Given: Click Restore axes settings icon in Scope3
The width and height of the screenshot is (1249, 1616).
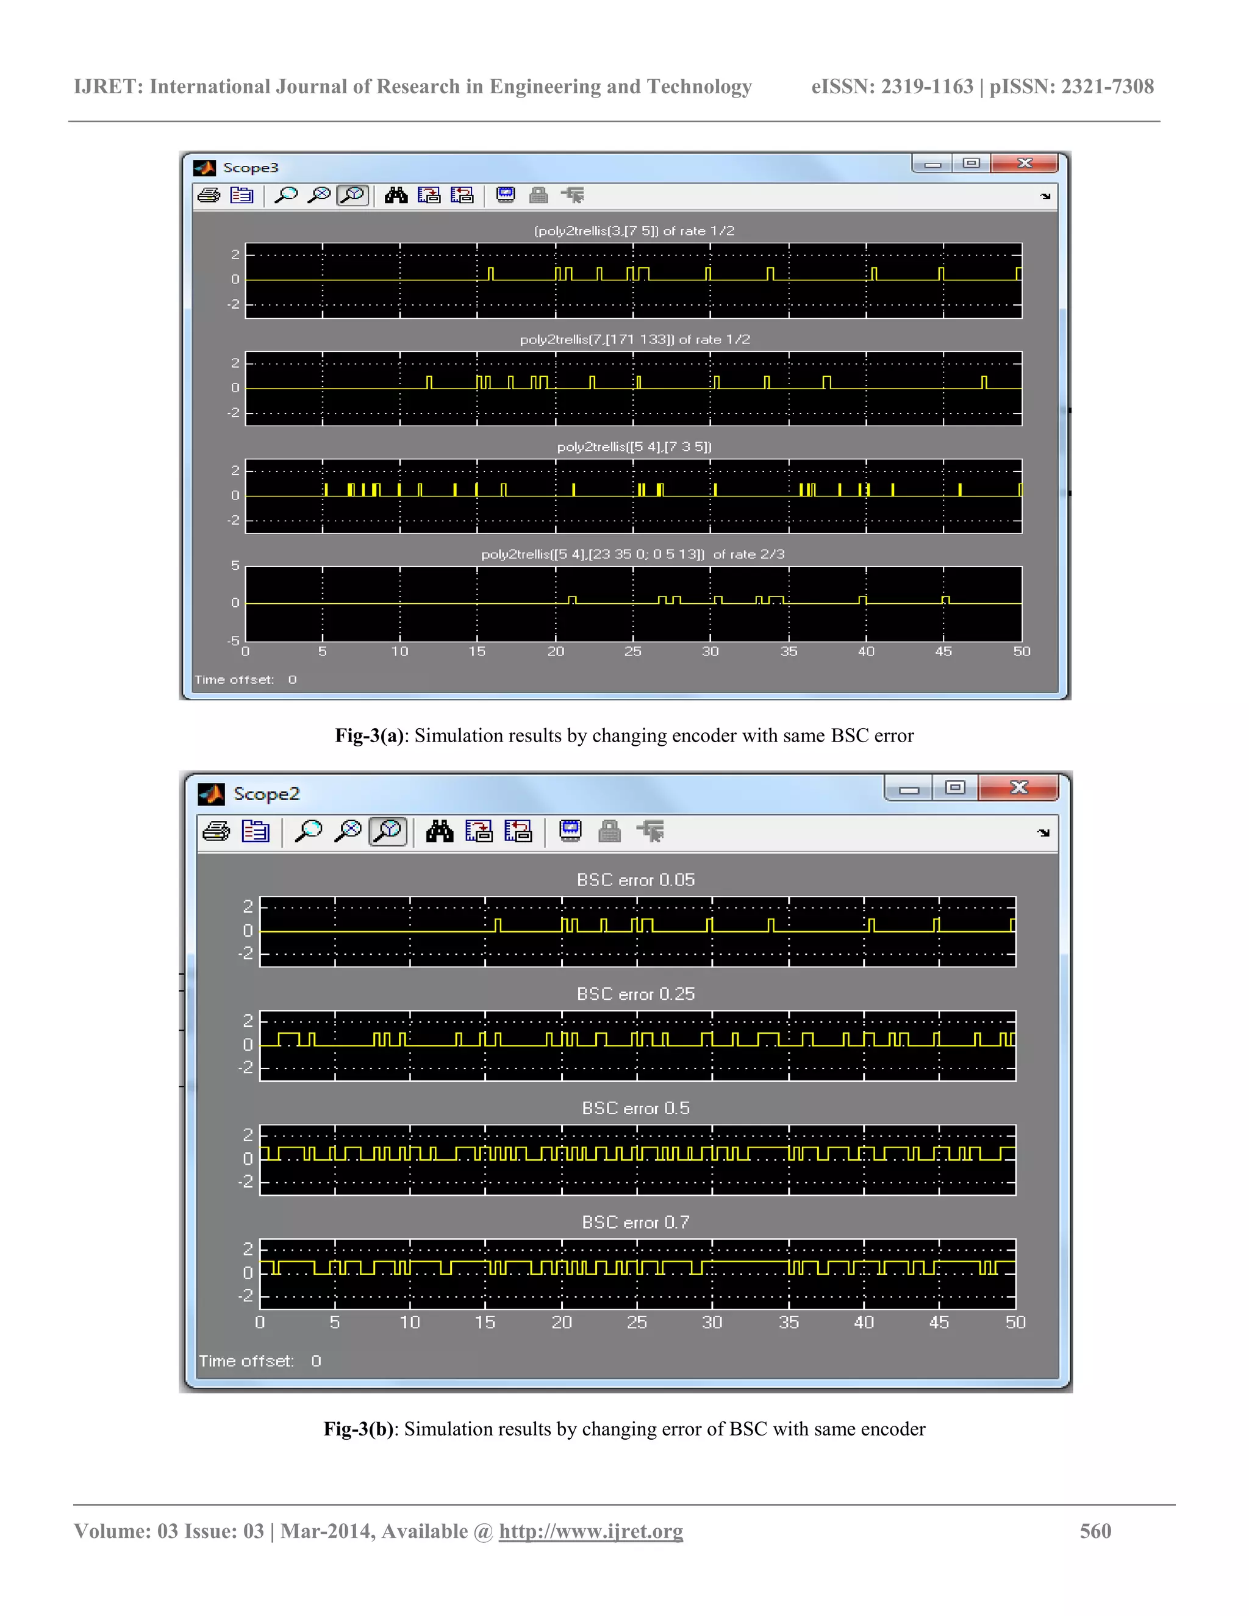Looking at the screenshot, I should coord(462,195).
